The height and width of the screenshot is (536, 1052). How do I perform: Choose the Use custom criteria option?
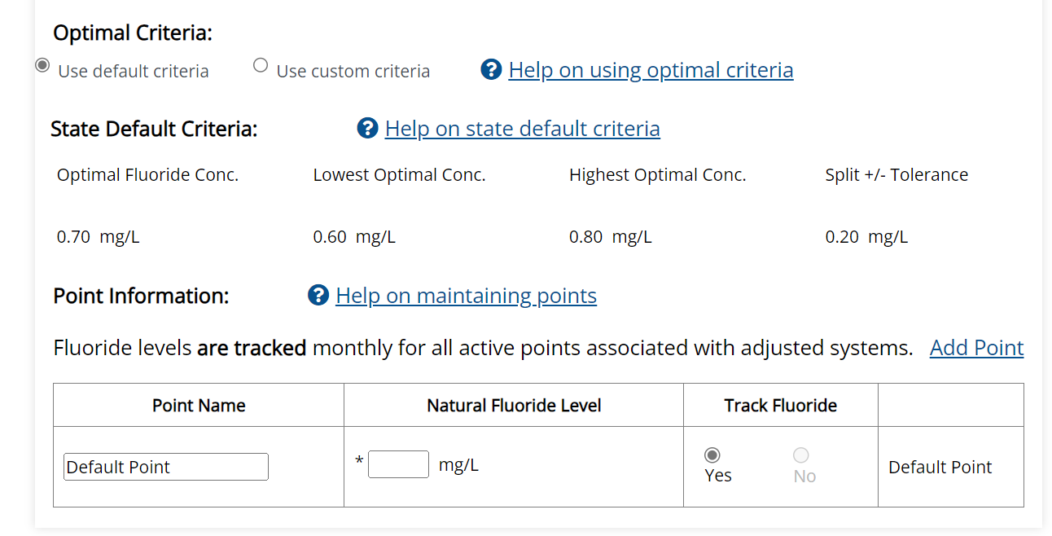tap(261, 65)
